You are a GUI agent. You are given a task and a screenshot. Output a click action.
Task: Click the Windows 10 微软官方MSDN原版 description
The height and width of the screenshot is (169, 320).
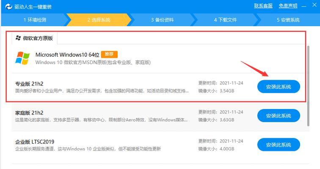pyautogui.click(x=93, y=62)
